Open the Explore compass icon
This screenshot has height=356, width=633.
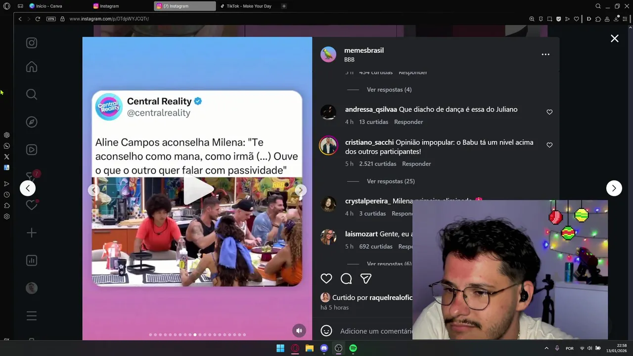click(x=32, y=122)
